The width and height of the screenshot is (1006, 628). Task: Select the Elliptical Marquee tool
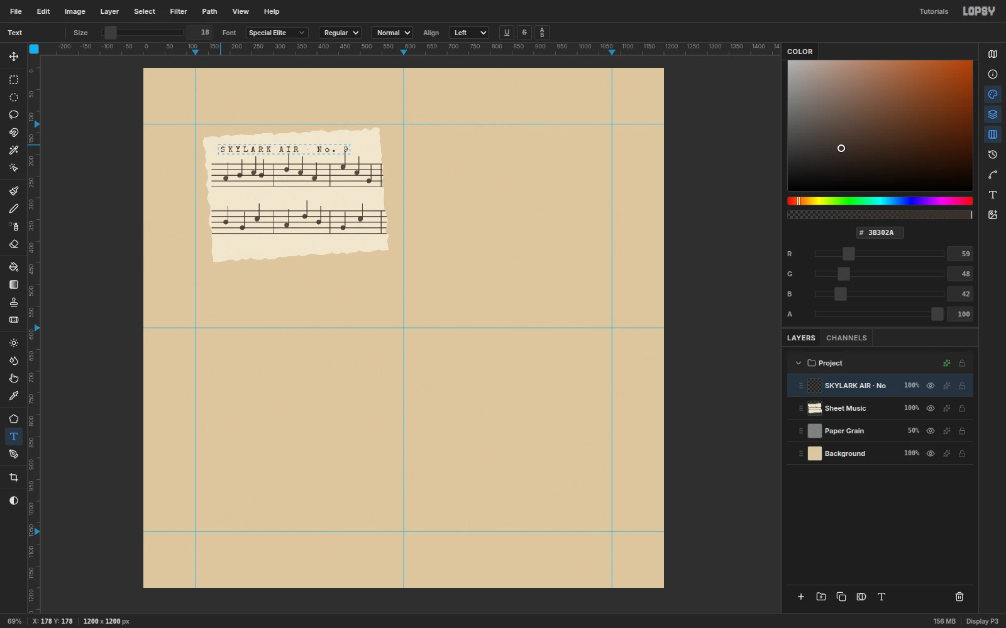(x=14, y=97)
